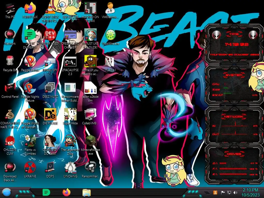Click NETWORK header on gadget panel
The image size is (264, 198).
tap(234, 116)
